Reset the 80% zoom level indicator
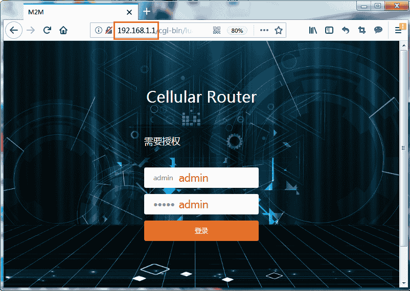The height and width of the screenshot is (291, 410). click(237, 30)
